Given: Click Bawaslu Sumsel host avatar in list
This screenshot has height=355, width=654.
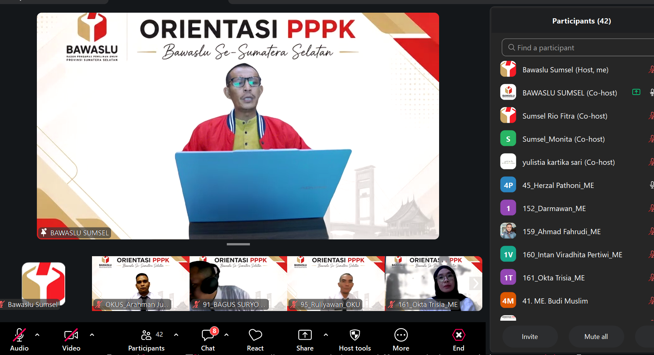Looking at the screenshot, I should point(508,69).
